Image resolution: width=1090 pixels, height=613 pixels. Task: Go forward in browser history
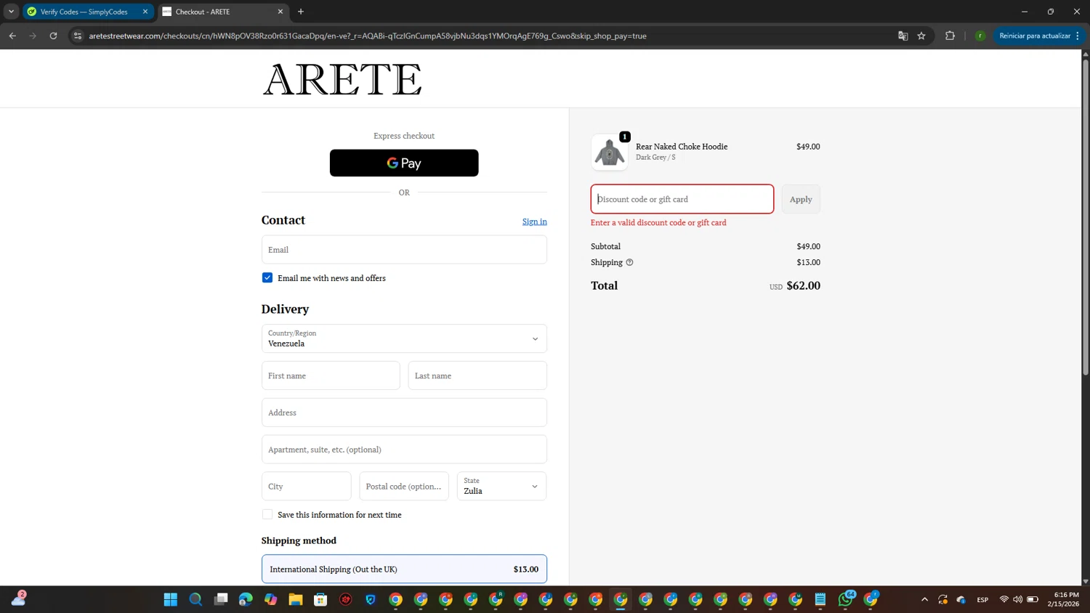(33, 36)
